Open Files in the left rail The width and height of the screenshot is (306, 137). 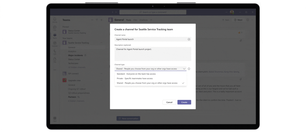[55, 60]
